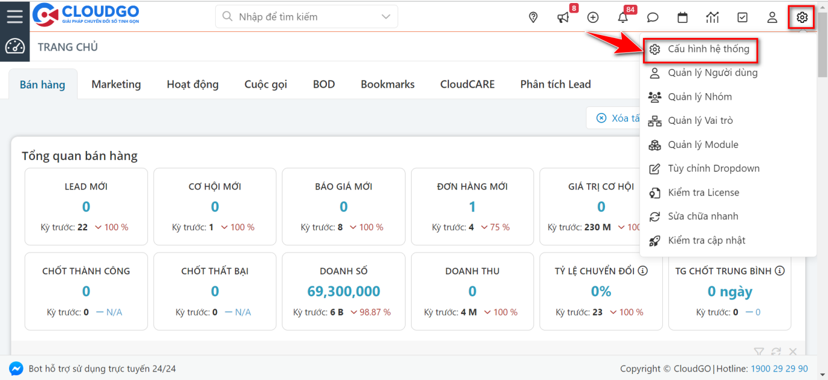
Task: Open the notifications bell icon
Action: coord(623,17)
